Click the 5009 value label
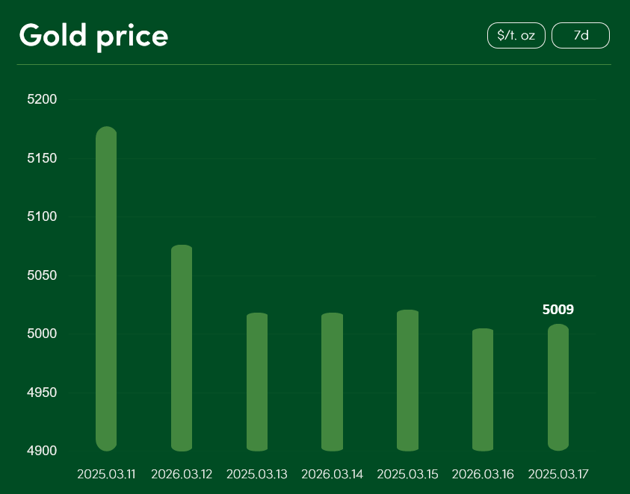Viewport: 630px width, 494px height. click(558, 310)
